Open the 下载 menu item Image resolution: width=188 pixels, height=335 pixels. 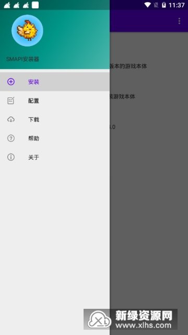[55, 119]
